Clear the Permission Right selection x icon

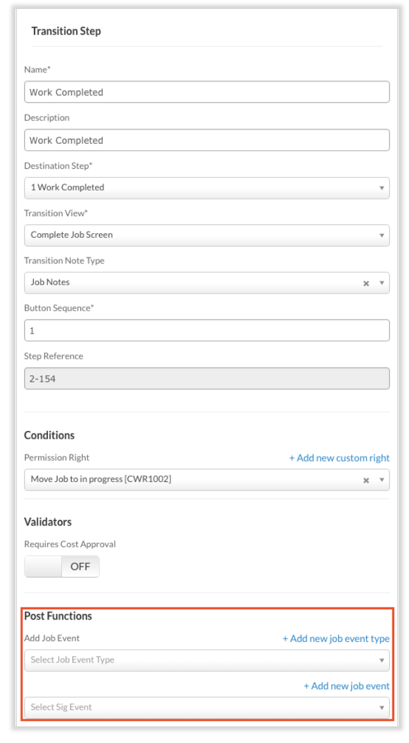[366, 480]
